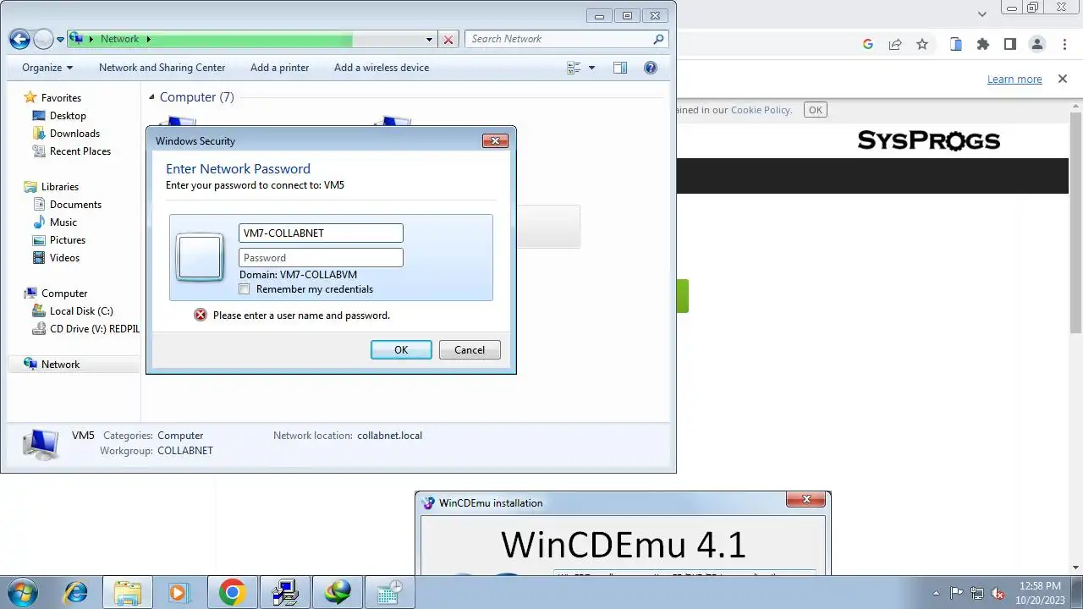Image resolution: width=1083 pixels, height=609 pixels.
Task: Click the network tray icon
Action: [x=977, y=593]
